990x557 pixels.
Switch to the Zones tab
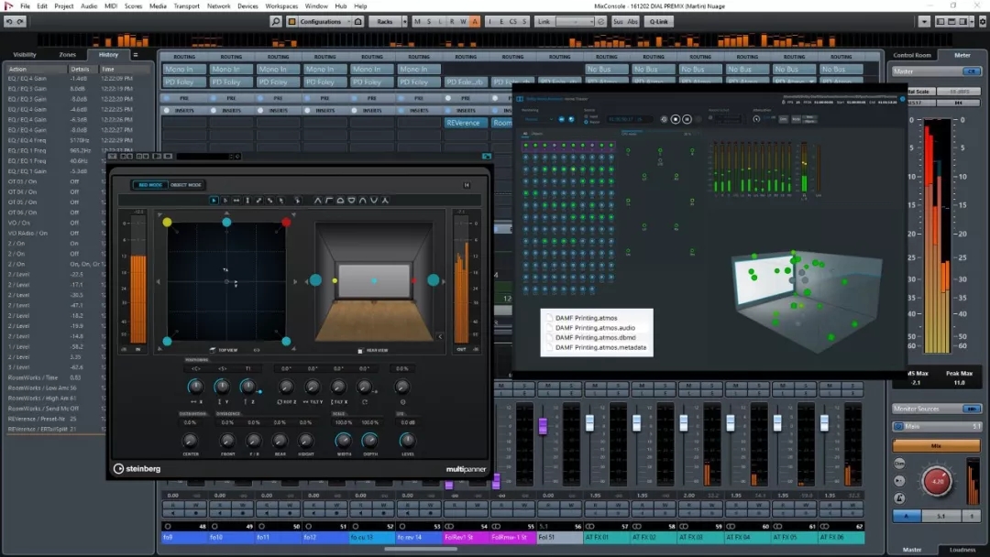pyautogui.click(x=68, y=55)
